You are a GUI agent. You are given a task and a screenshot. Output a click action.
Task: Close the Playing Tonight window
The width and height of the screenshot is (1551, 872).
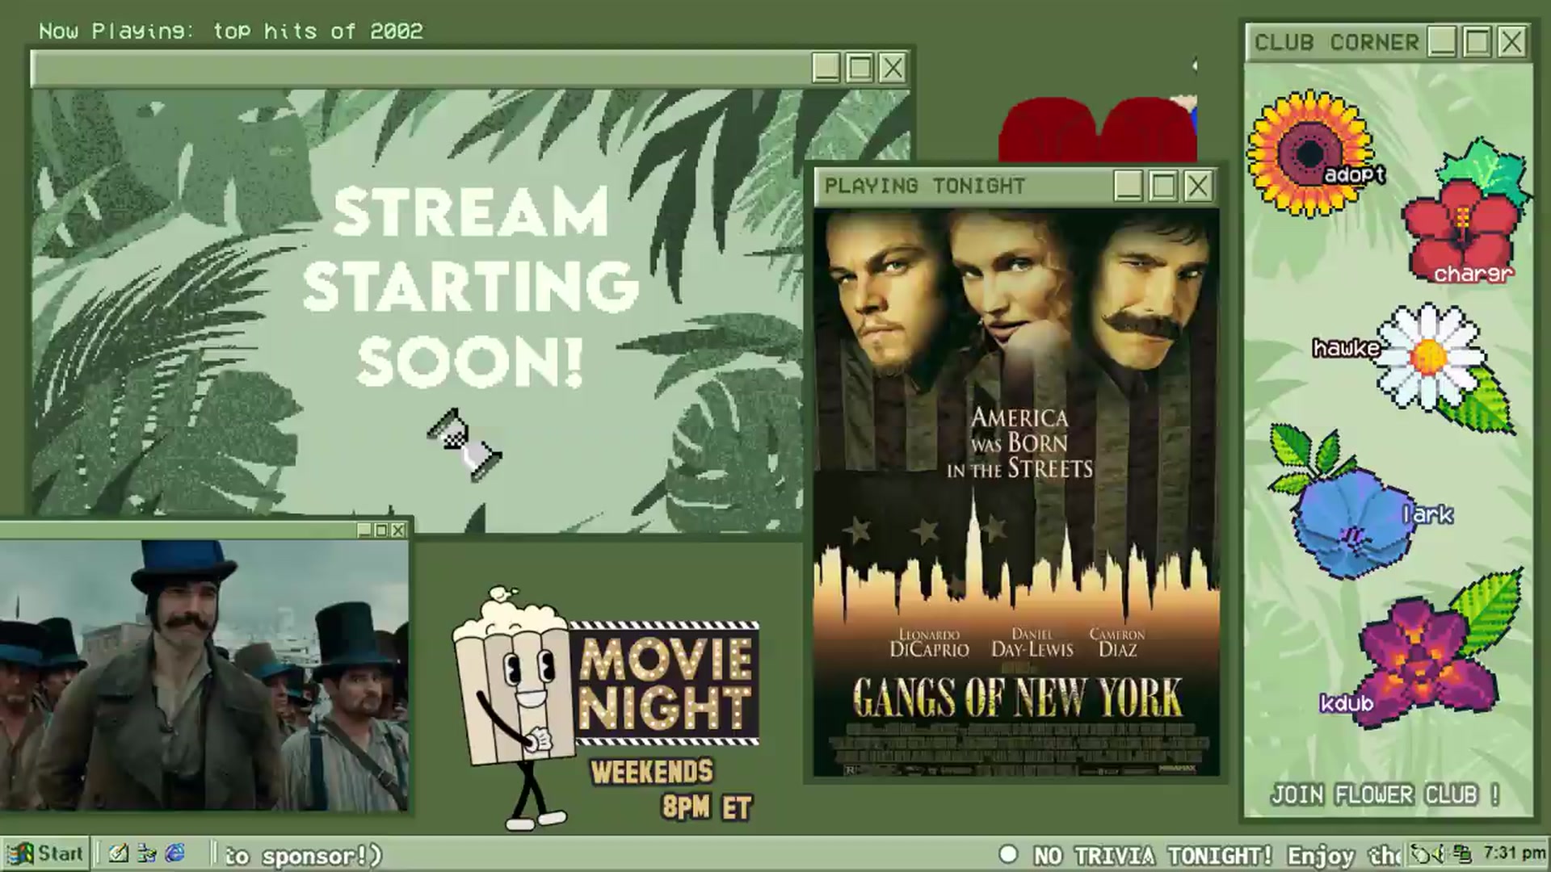click(x=1198, y=187)
